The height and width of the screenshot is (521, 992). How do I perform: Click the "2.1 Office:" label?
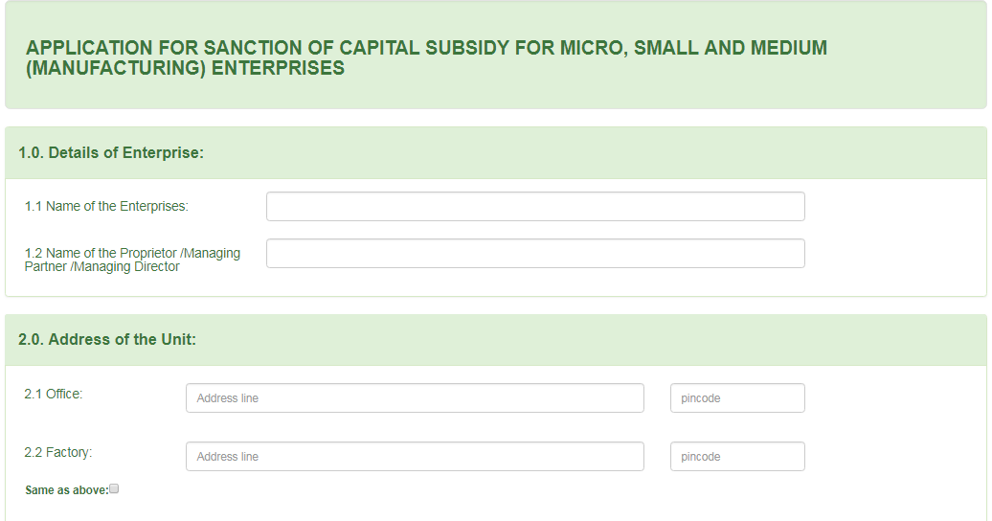[x=54, y=394]
